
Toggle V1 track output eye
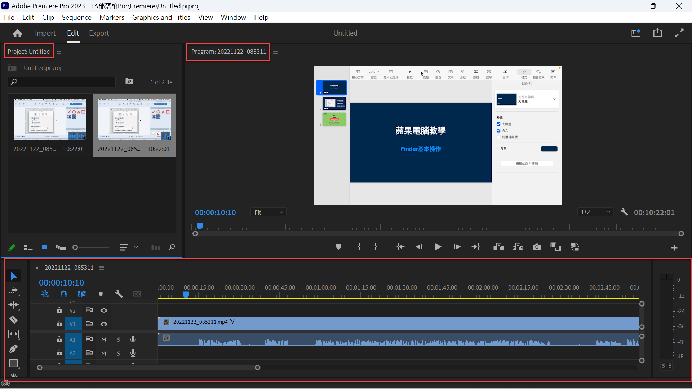[104, 324]
